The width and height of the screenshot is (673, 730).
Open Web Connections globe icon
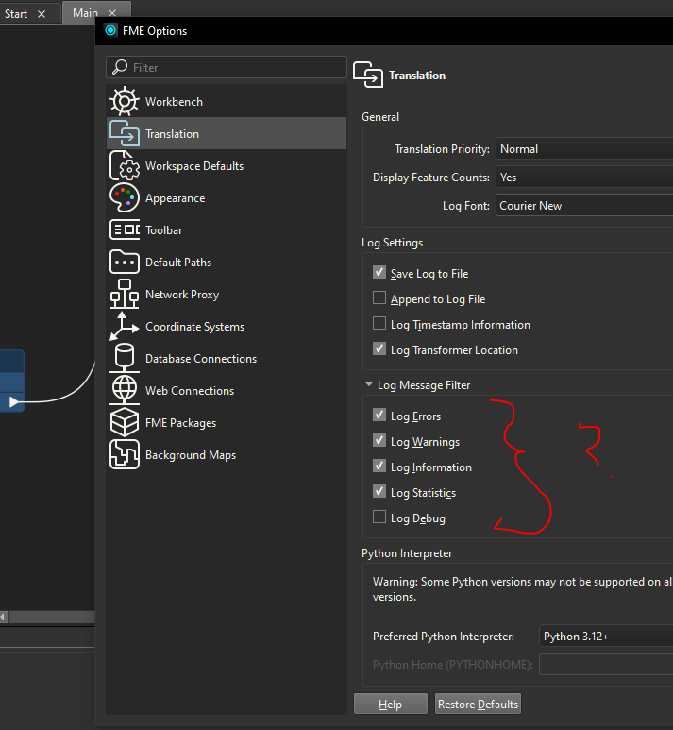[x=125, y=390]
